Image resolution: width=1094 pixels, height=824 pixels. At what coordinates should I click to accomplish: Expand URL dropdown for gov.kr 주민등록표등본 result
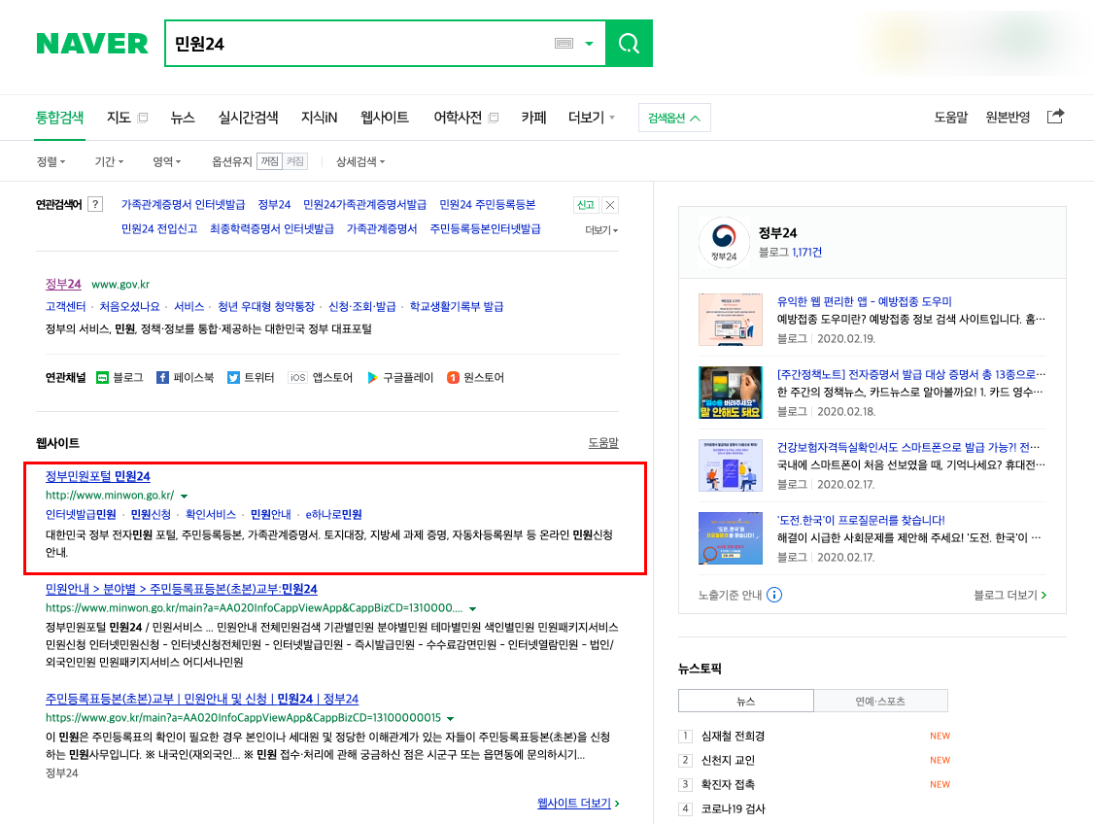450,719
